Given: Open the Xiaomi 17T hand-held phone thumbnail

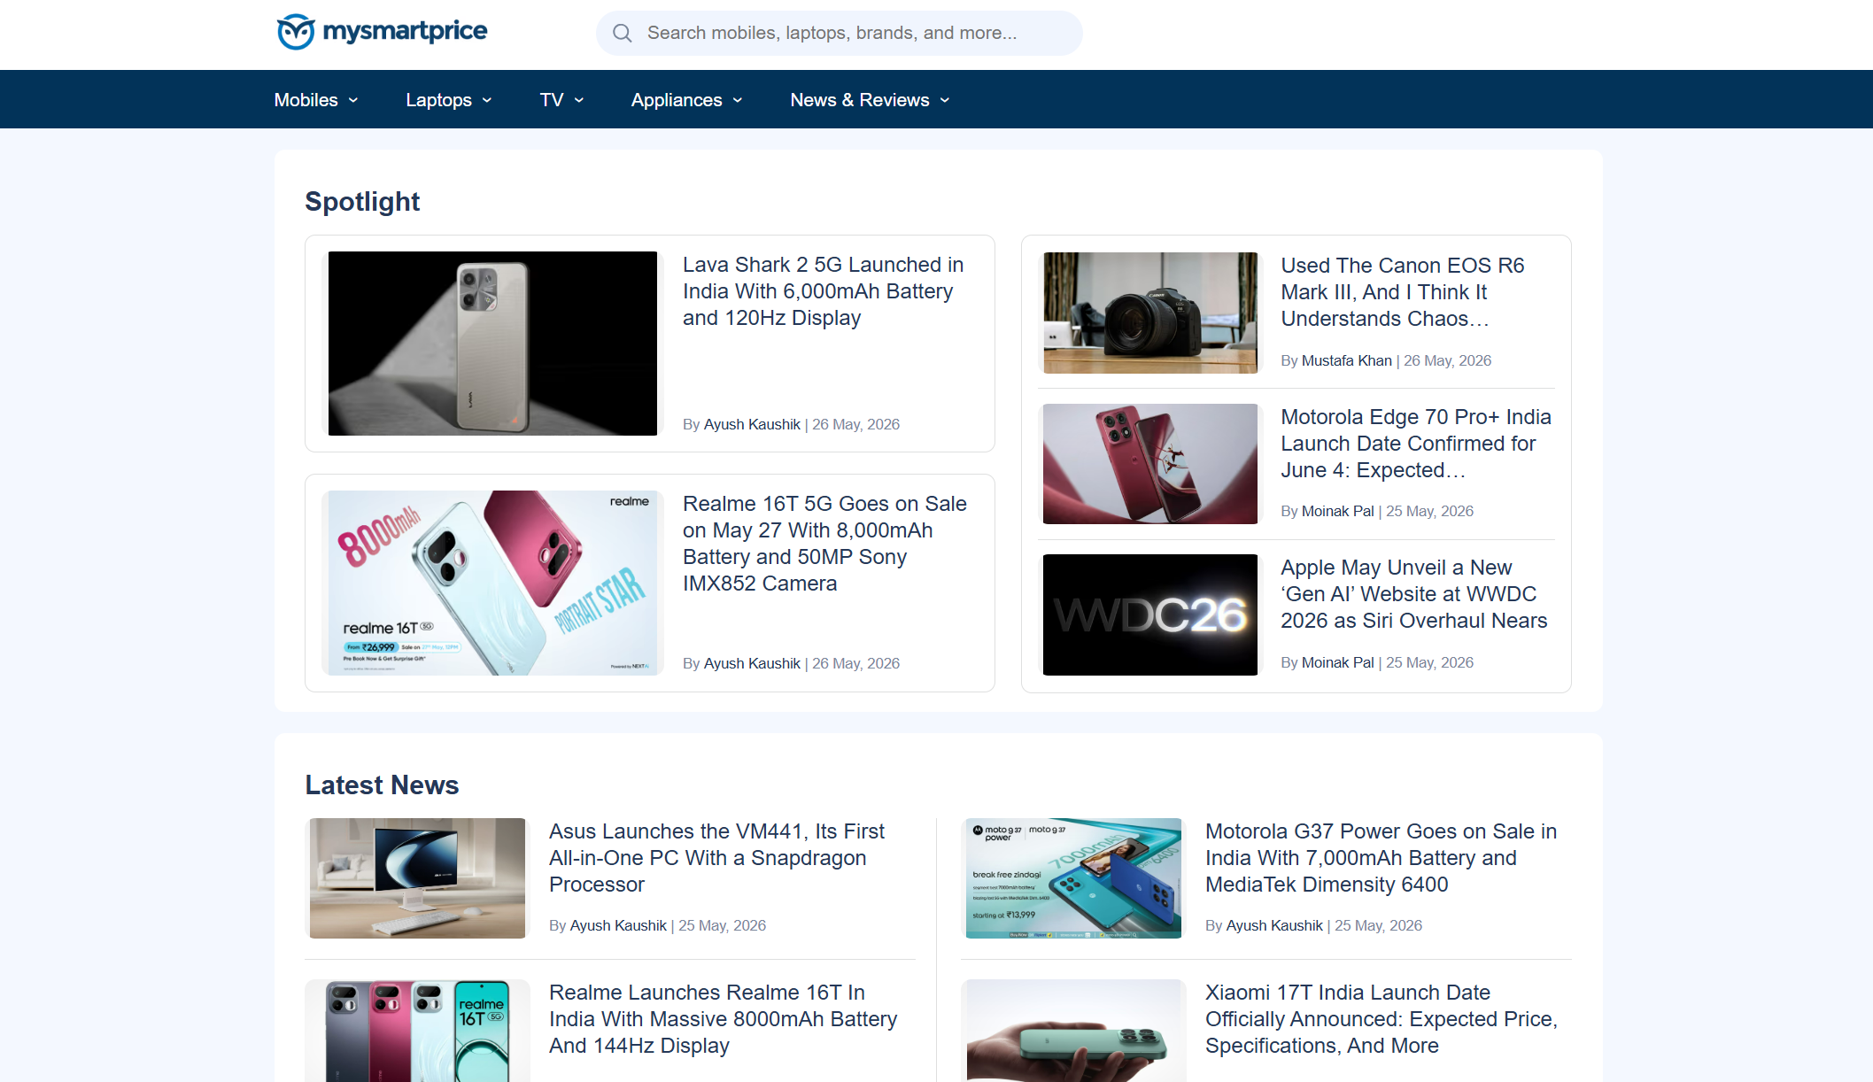Looking at the screenshot, I should (x=1073, y=1031).
